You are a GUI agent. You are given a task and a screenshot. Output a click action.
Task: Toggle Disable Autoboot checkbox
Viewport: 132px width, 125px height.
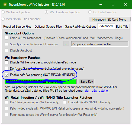[7, 50]
